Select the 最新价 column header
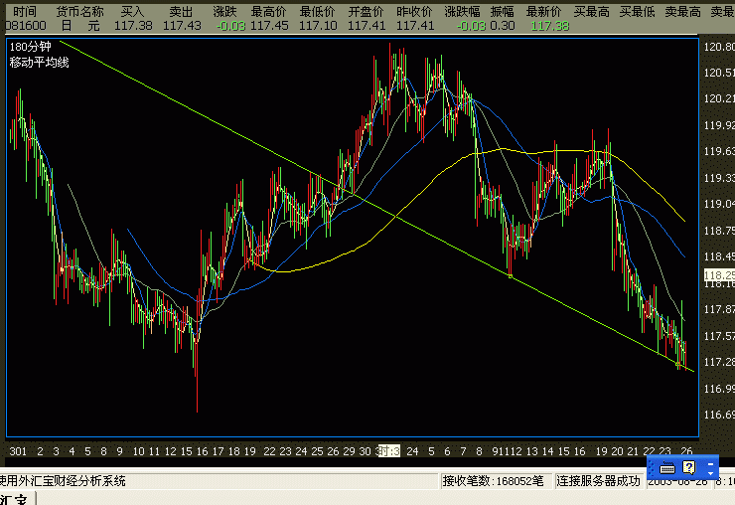 click(543, 12)
